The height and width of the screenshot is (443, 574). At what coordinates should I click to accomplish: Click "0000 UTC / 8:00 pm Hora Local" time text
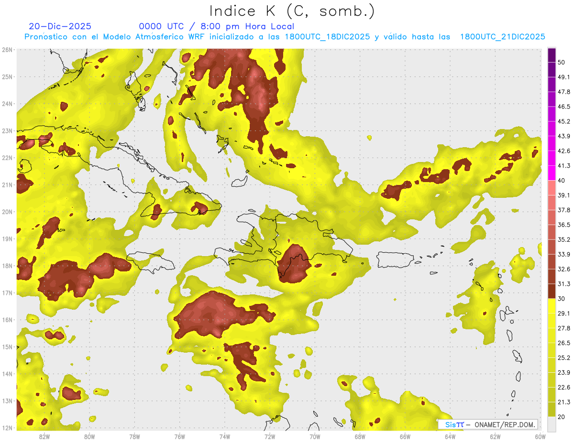point(217,26)
